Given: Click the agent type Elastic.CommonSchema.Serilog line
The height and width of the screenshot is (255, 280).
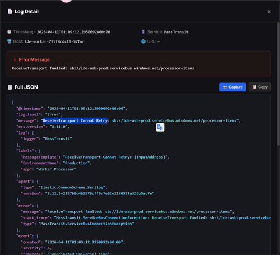Looking at the screenshot, I should coord(64,187).
